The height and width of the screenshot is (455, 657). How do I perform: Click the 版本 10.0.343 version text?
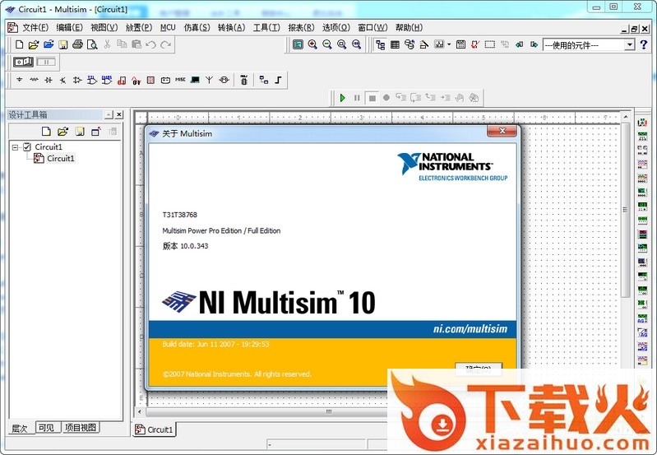(x=185, y=246)
